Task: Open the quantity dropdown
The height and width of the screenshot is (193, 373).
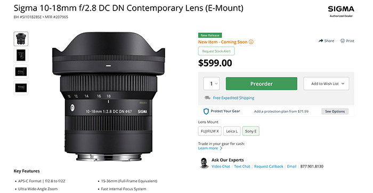Action: pos(211,83)
